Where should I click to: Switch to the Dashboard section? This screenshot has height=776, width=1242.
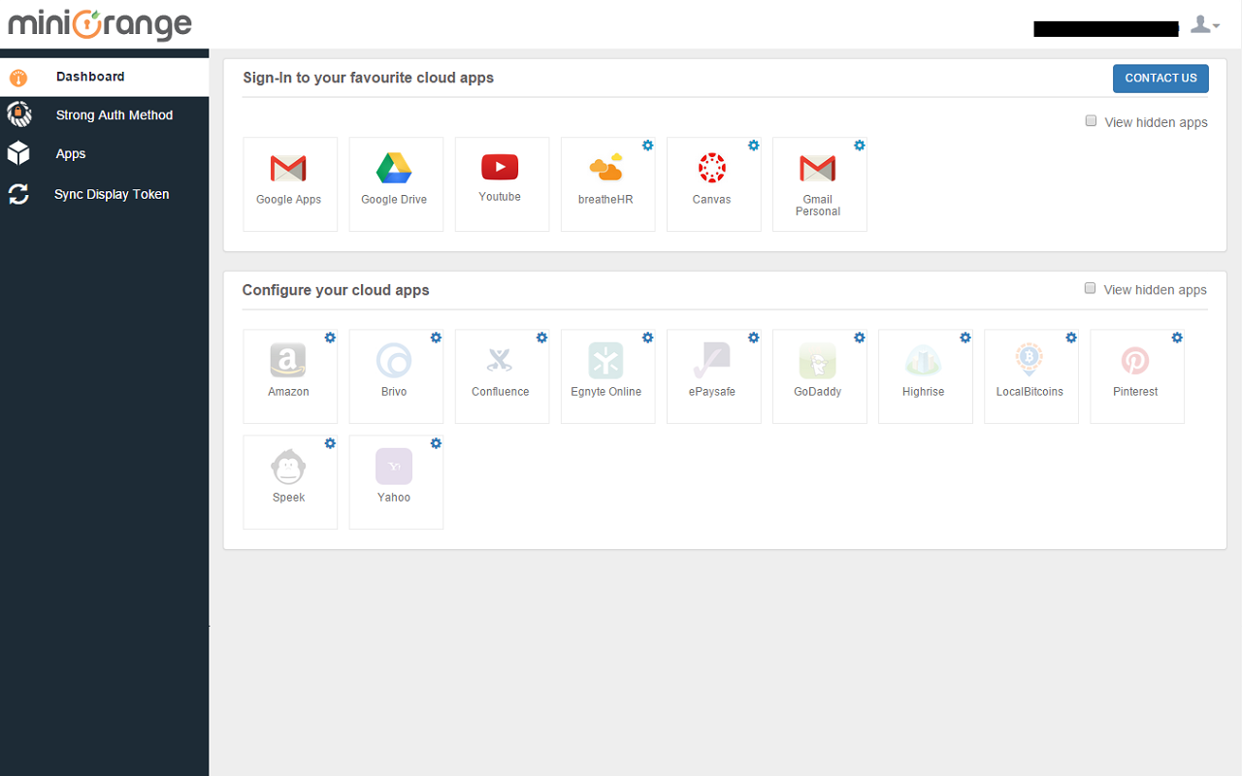click(90, 76)
